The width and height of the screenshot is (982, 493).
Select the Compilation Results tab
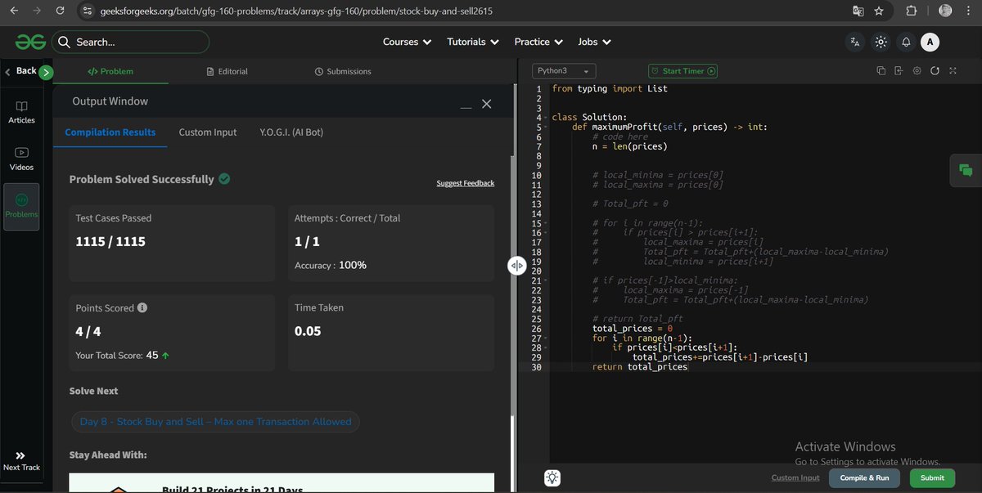pos(110,132)
